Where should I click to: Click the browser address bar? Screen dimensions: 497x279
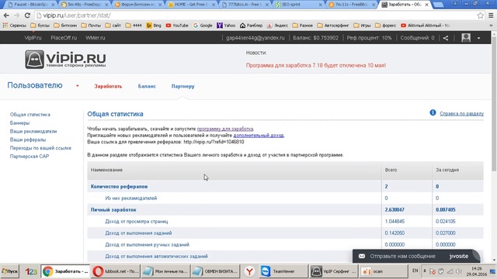pyautogui.click(x=254, y=15)
